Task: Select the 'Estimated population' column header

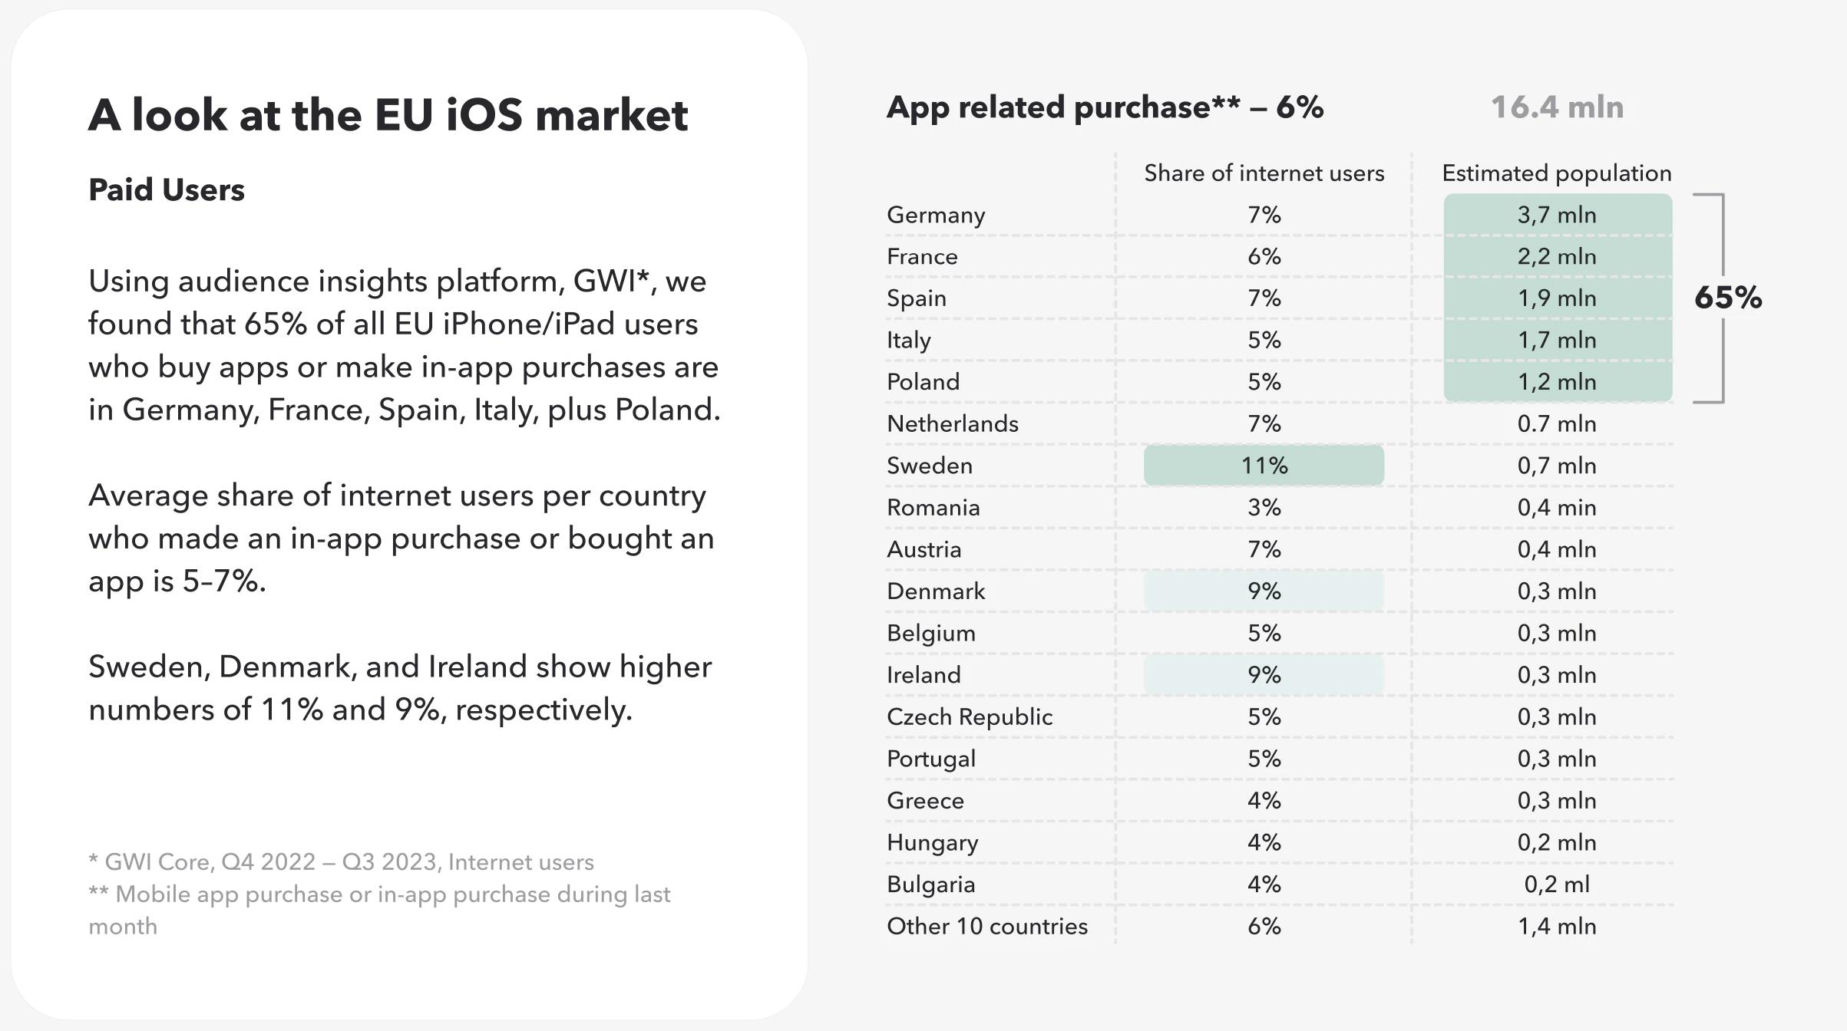Action: pyautogui.click(x=1557, y=173)
